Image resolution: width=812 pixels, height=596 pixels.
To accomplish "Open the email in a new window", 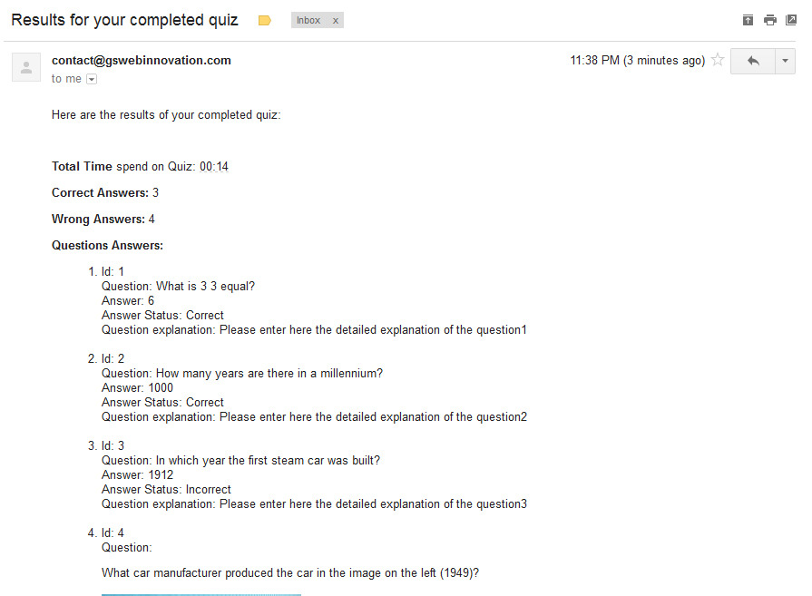I will pos(791,20).
